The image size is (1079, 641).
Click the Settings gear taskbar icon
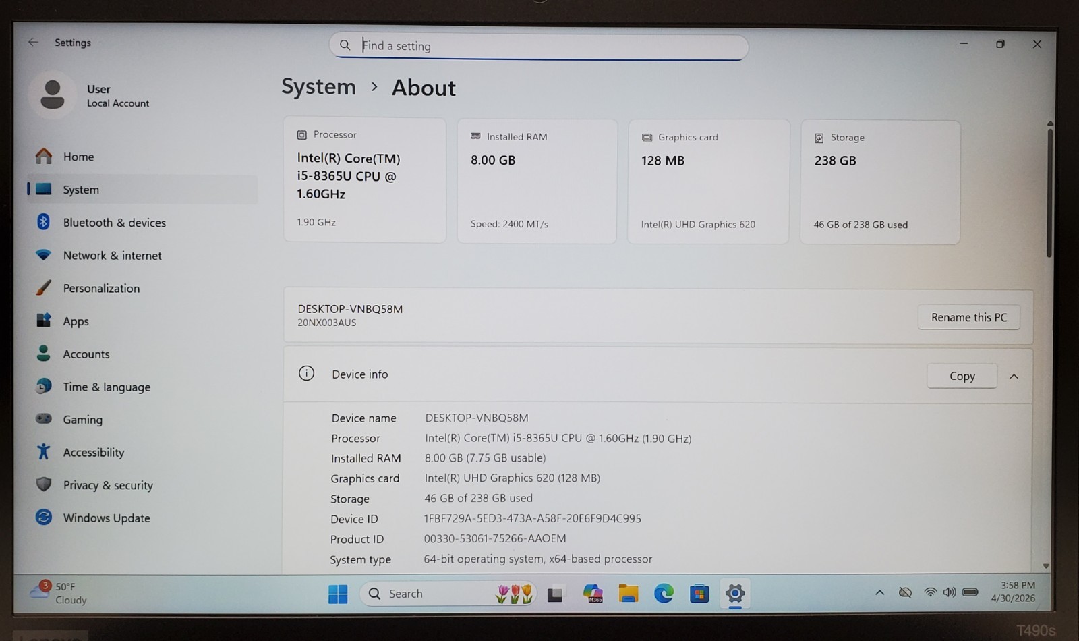tap(735, 594)
